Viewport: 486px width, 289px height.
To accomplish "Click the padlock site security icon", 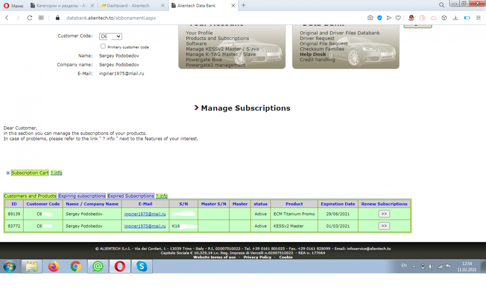I will coord(57,18).
